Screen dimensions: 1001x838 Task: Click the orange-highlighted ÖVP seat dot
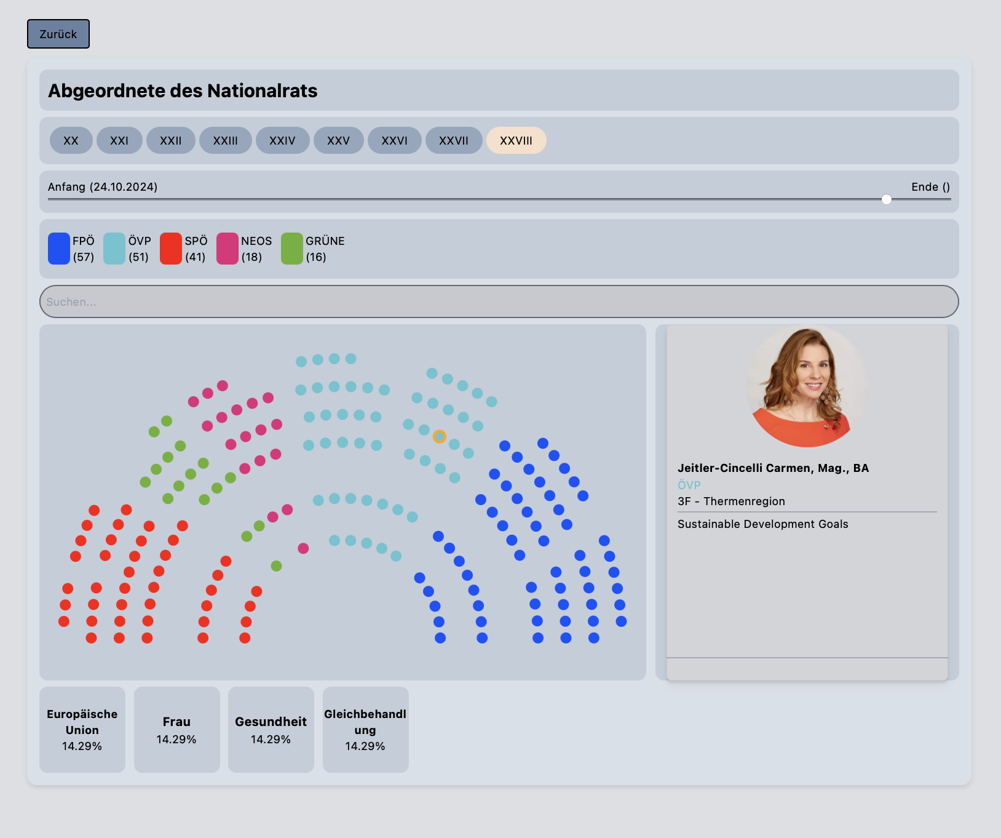(x=439, y=436)
